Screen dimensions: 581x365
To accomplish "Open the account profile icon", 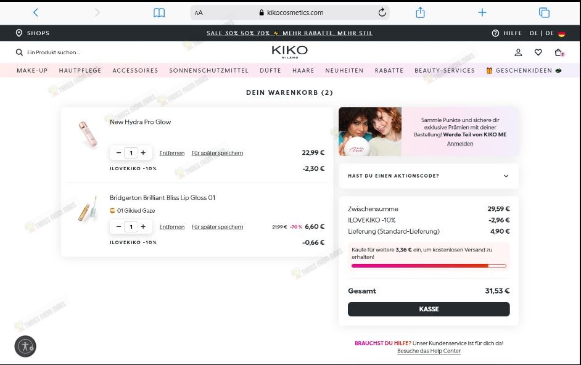I will 518,53.
